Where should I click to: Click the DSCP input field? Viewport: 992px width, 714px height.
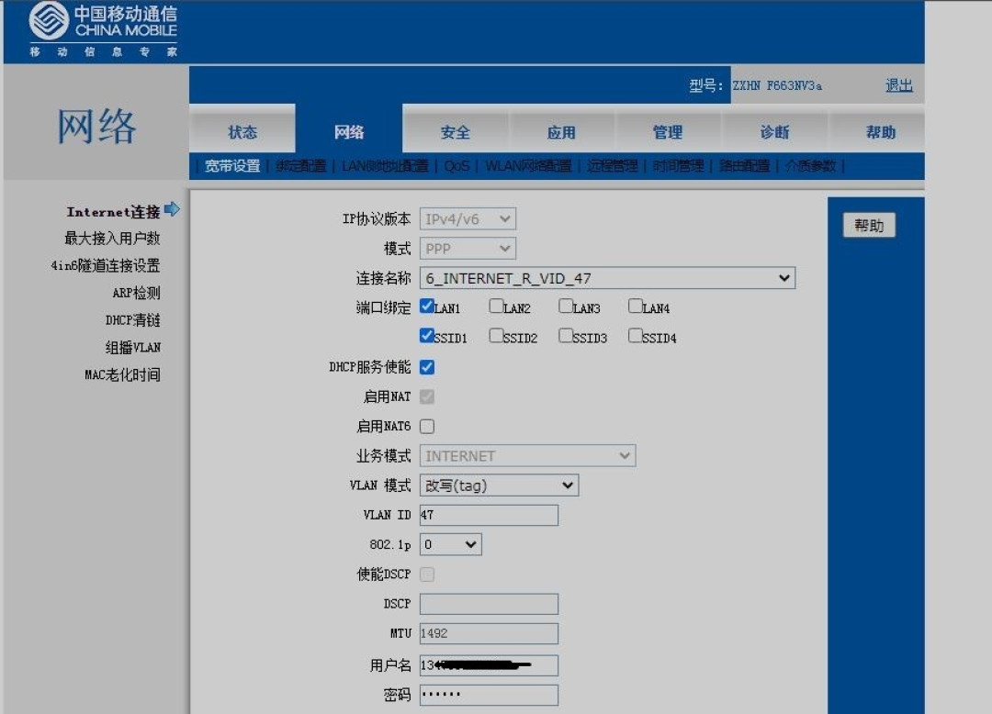[489, 604]
